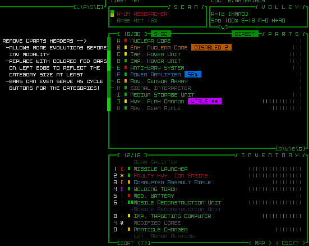Image resolution: width=309 pixels, height=246 pixels.
Task: Click the Enh. Nuclear Core row
Action: pos(159,48)
